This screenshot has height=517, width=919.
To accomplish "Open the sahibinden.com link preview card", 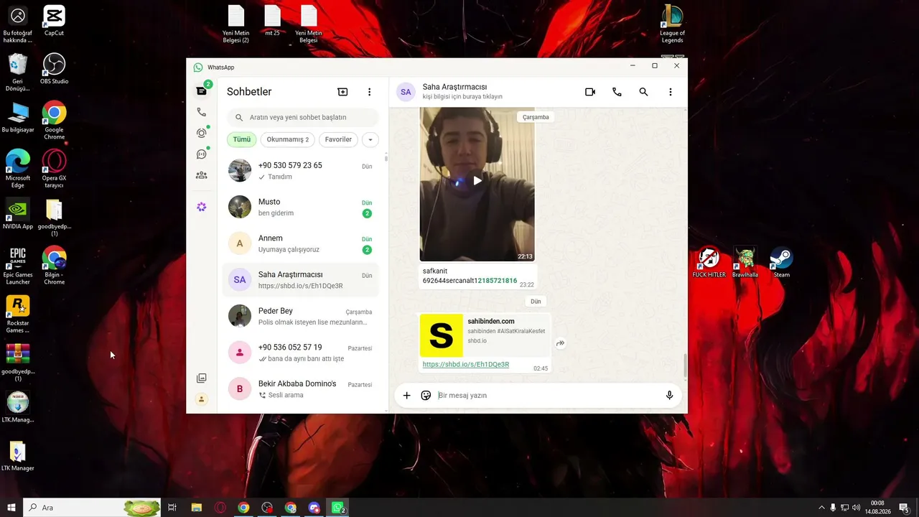I will 485,335.
